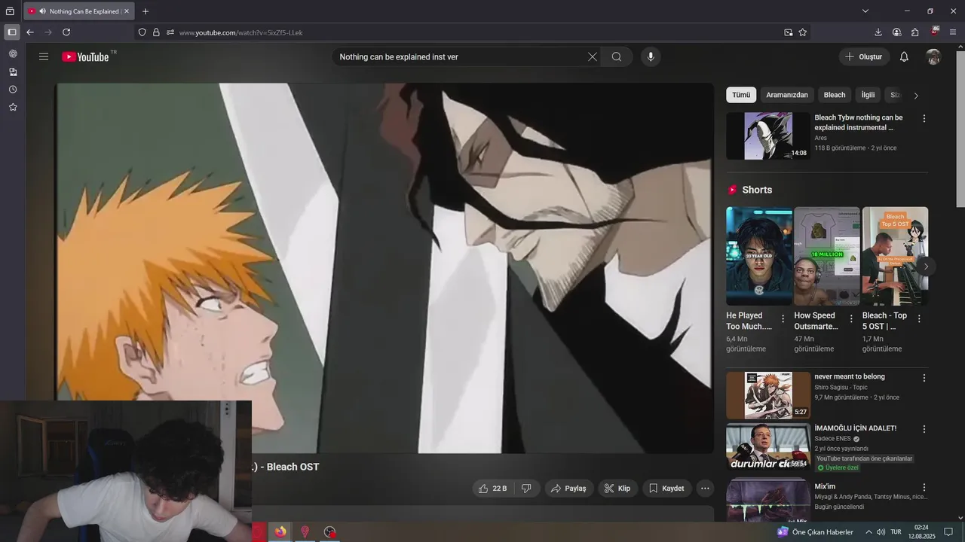
Task: List all tabs dropdown chevron
Action: tap(865, 11)
